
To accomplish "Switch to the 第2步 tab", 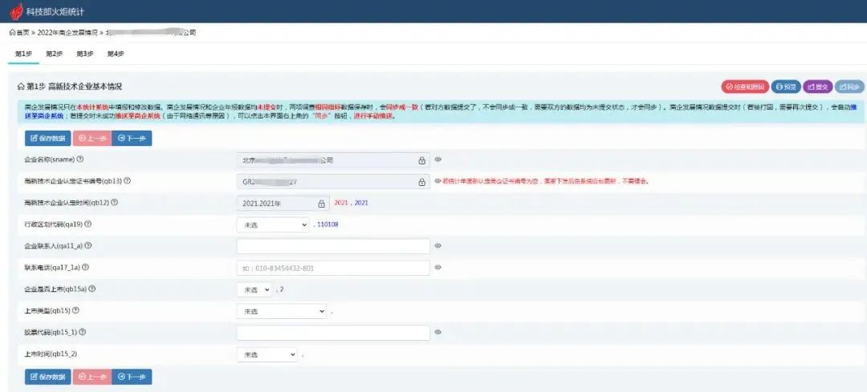I will click(55, 54).
